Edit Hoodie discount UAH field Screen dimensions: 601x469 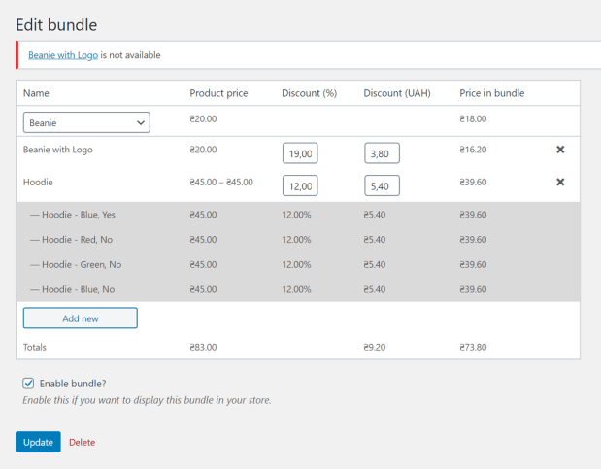coord(382,184)
